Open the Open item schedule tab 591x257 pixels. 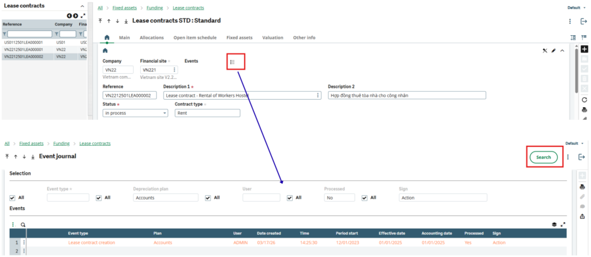(x=195, y=37)
